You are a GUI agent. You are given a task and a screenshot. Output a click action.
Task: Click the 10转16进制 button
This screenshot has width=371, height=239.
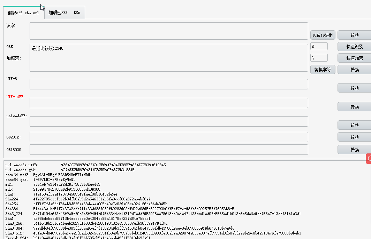pos(323,35)
